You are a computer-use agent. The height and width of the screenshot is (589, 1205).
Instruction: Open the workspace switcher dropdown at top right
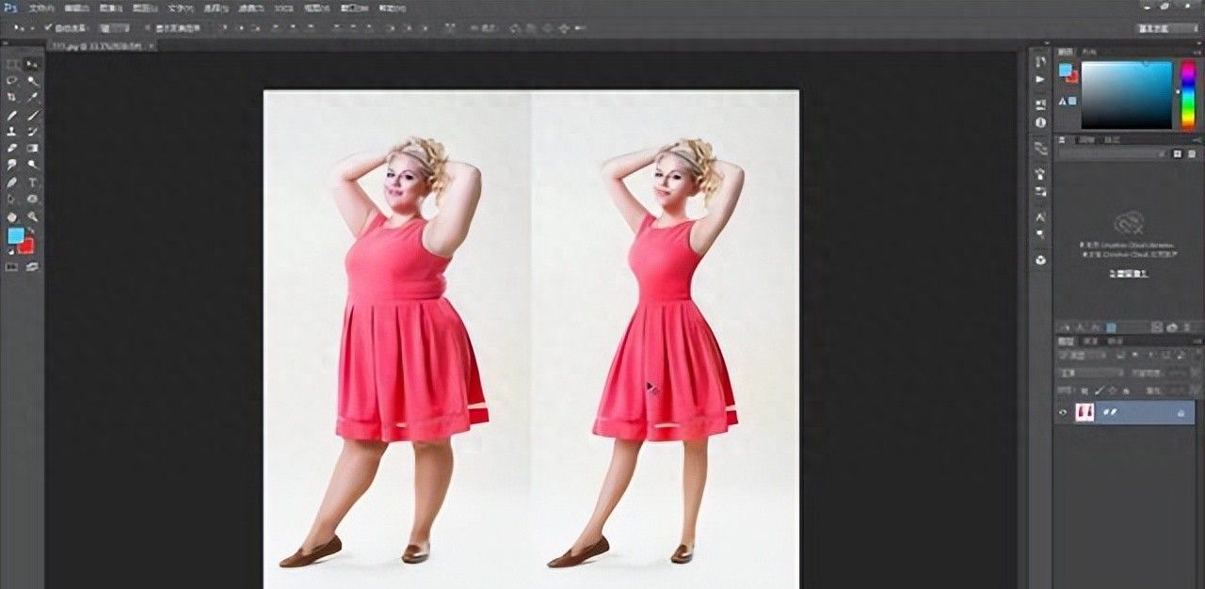(x=1167, y=28)
